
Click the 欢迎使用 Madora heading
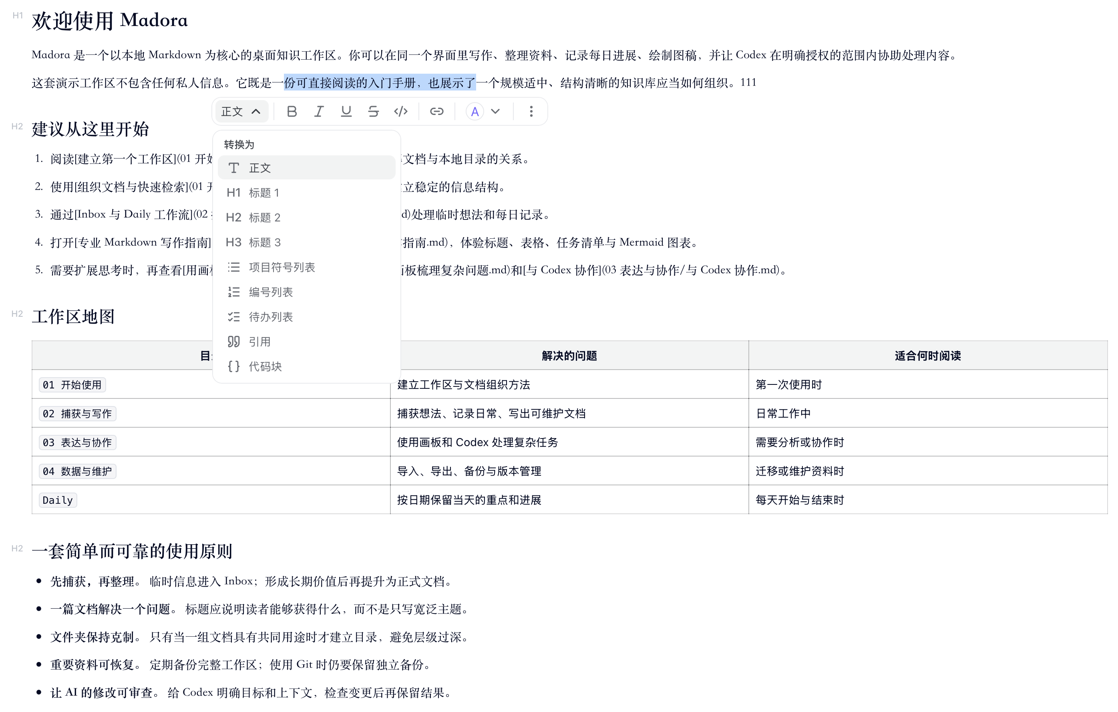(x=110, y=20)
